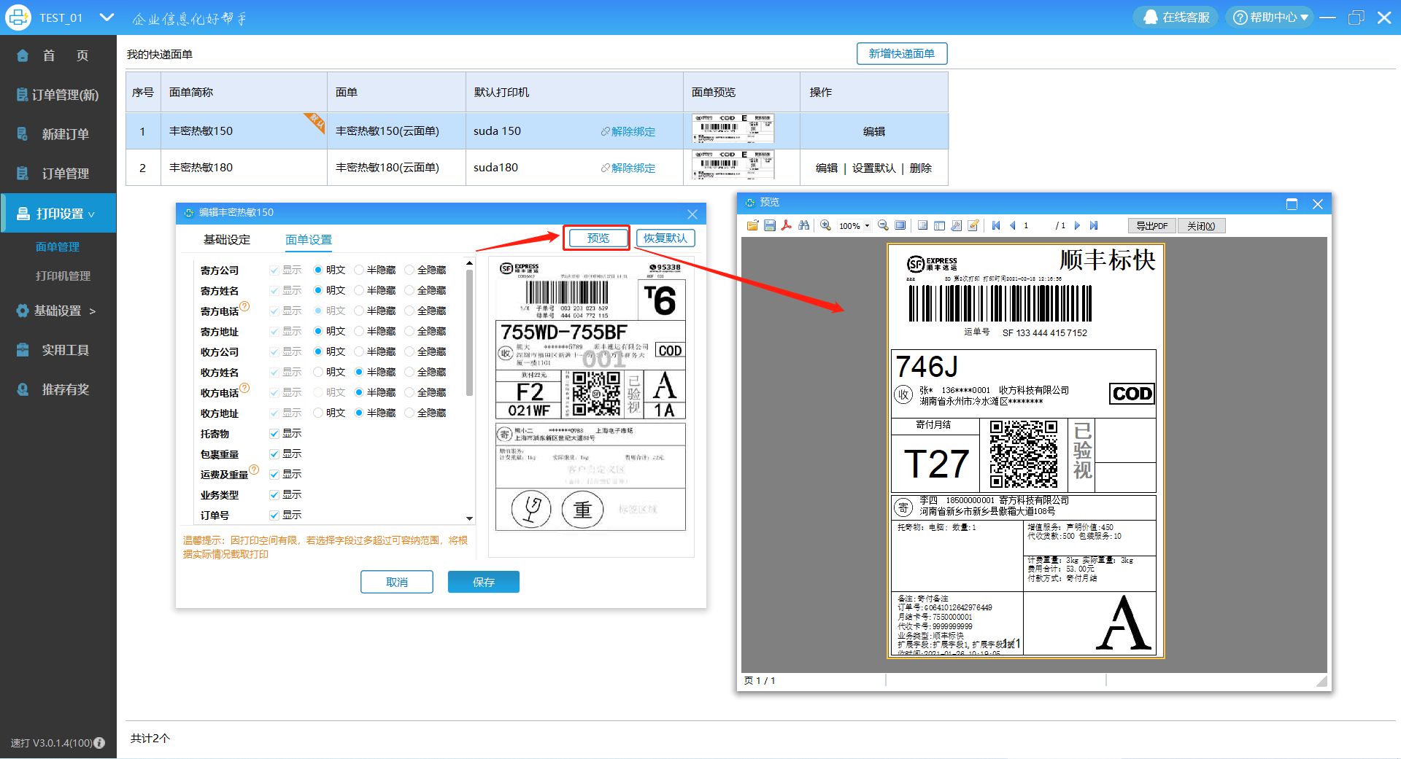Image resolution: width=1401 pixels, height=759 pixels.
Task: Select 半隐藏 for 寄方公司
Action: [359, 270]
